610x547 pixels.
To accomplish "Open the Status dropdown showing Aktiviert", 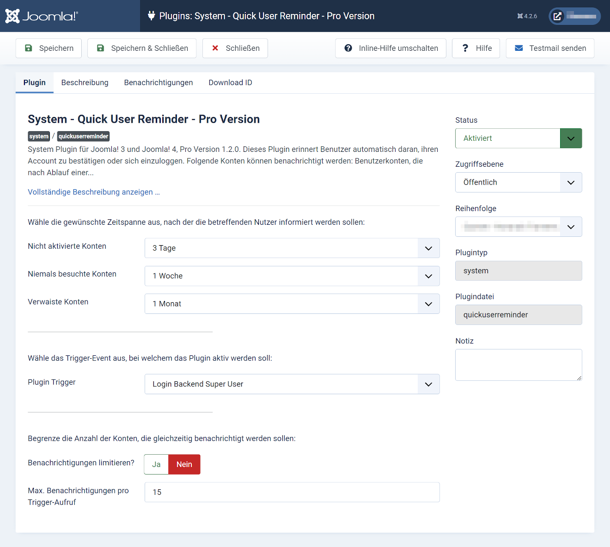I will click(x=518, y=138).
